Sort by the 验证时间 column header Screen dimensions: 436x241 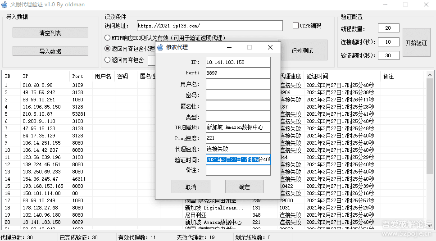[341, 76]
